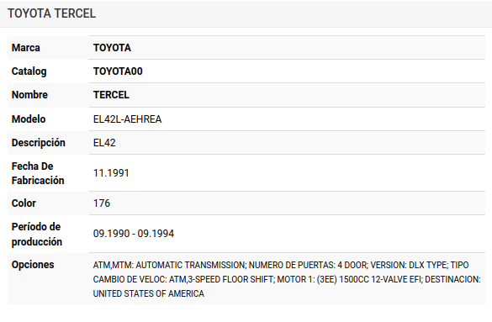Click the TOYOTA brand value
This screenshot has height=322, width=492.
point(112,48)
